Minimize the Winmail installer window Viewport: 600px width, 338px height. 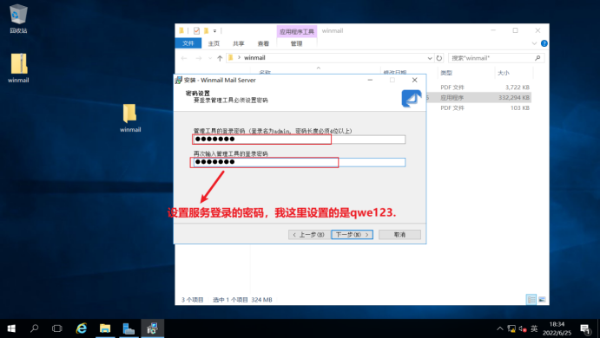370,81
